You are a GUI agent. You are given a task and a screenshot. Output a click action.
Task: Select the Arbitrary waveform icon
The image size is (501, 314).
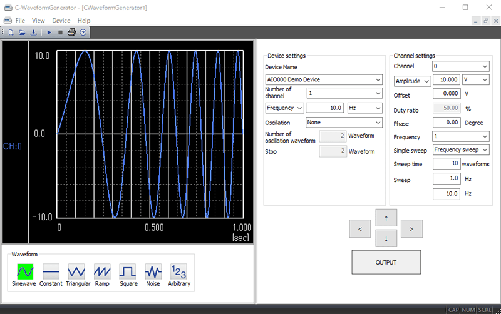tap(179, 271)
